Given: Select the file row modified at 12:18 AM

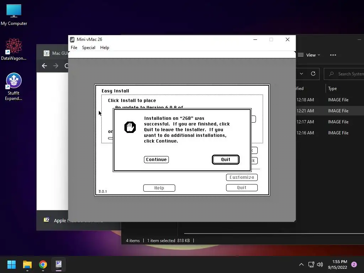Looking at the screenshot, I should [x=330, y=100].
